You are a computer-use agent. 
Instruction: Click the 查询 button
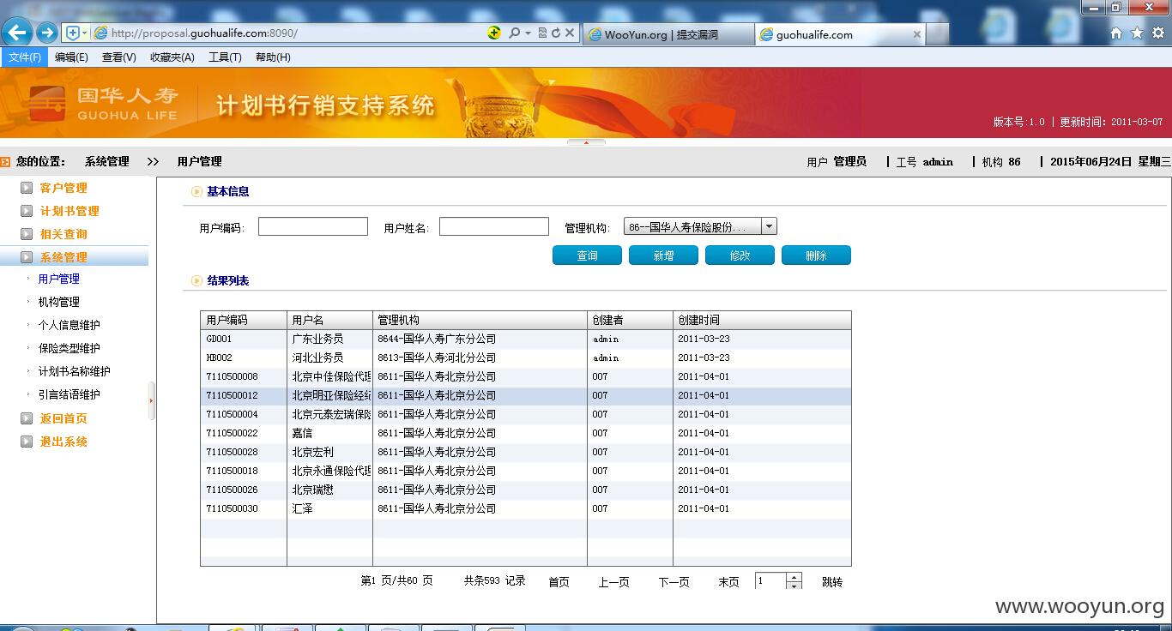(587, 255)
